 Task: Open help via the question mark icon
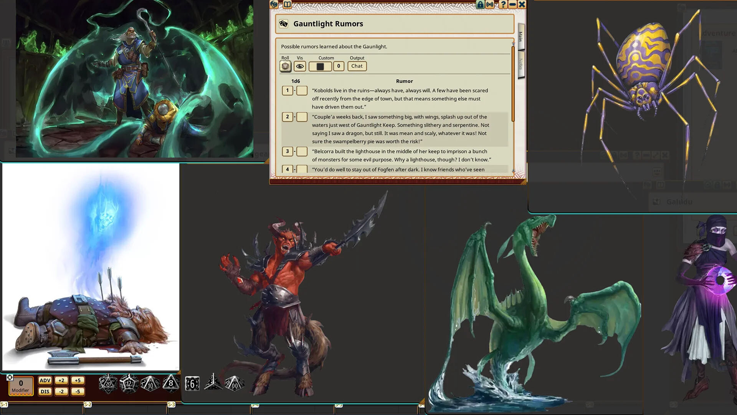tap(503, 5)
